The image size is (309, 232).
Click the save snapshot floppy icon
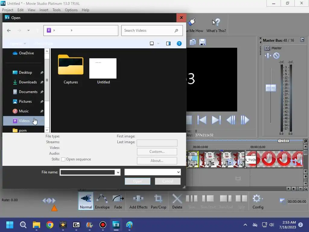pos(202,42)
